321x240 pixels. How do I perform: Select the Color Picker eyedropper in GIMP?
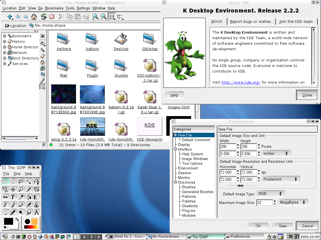point(21,197)
